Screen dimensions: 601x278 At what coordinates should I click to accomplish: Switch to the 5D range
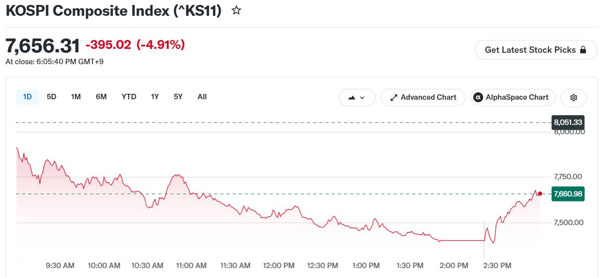(51, 97)
